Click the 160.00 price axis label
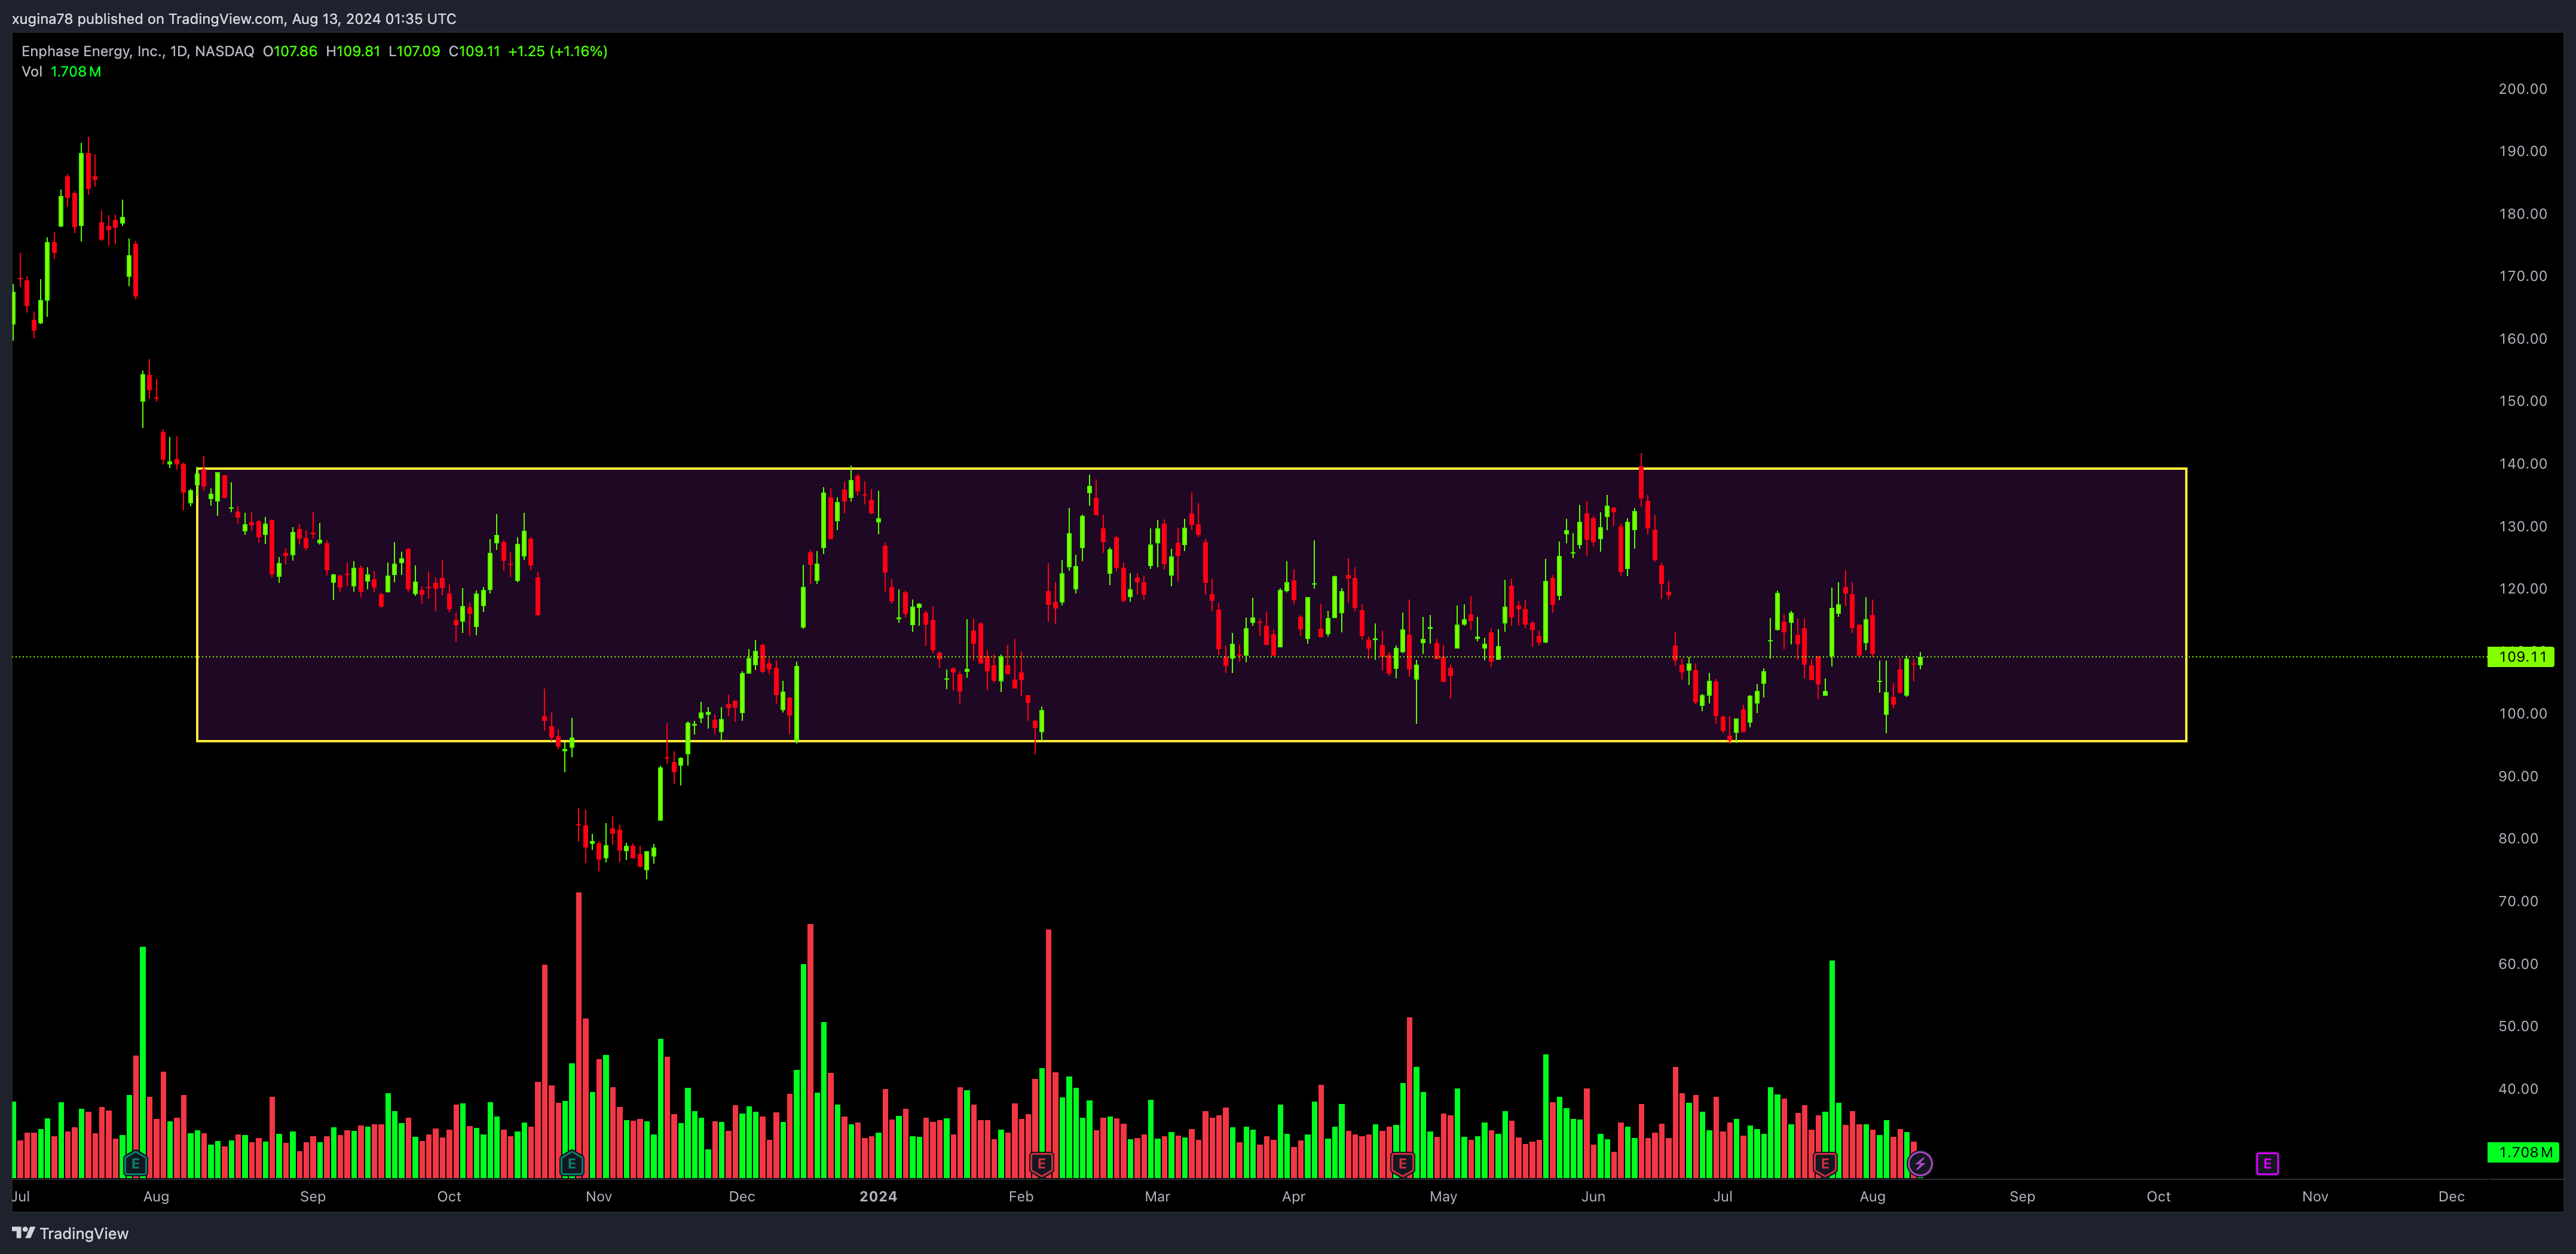 point(2522,339)
